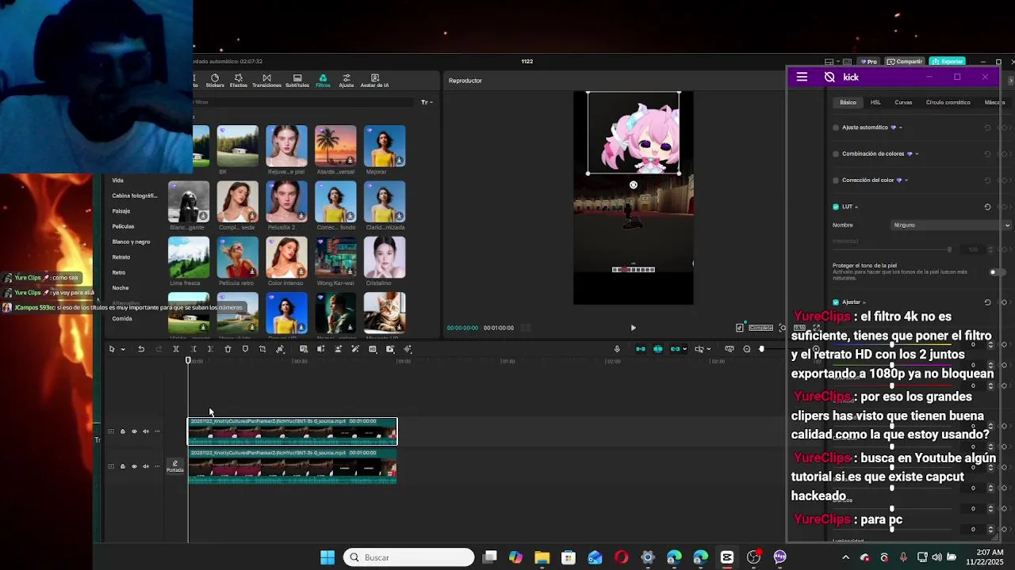Click the reset icon for the LUT section

(987, 207)
